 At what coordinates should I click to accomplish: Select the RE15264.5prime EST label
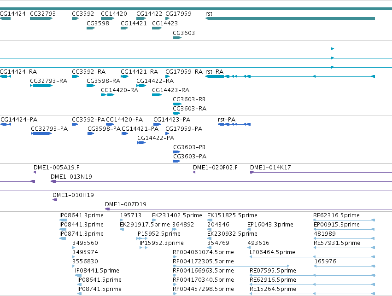(x=273, y=289)
